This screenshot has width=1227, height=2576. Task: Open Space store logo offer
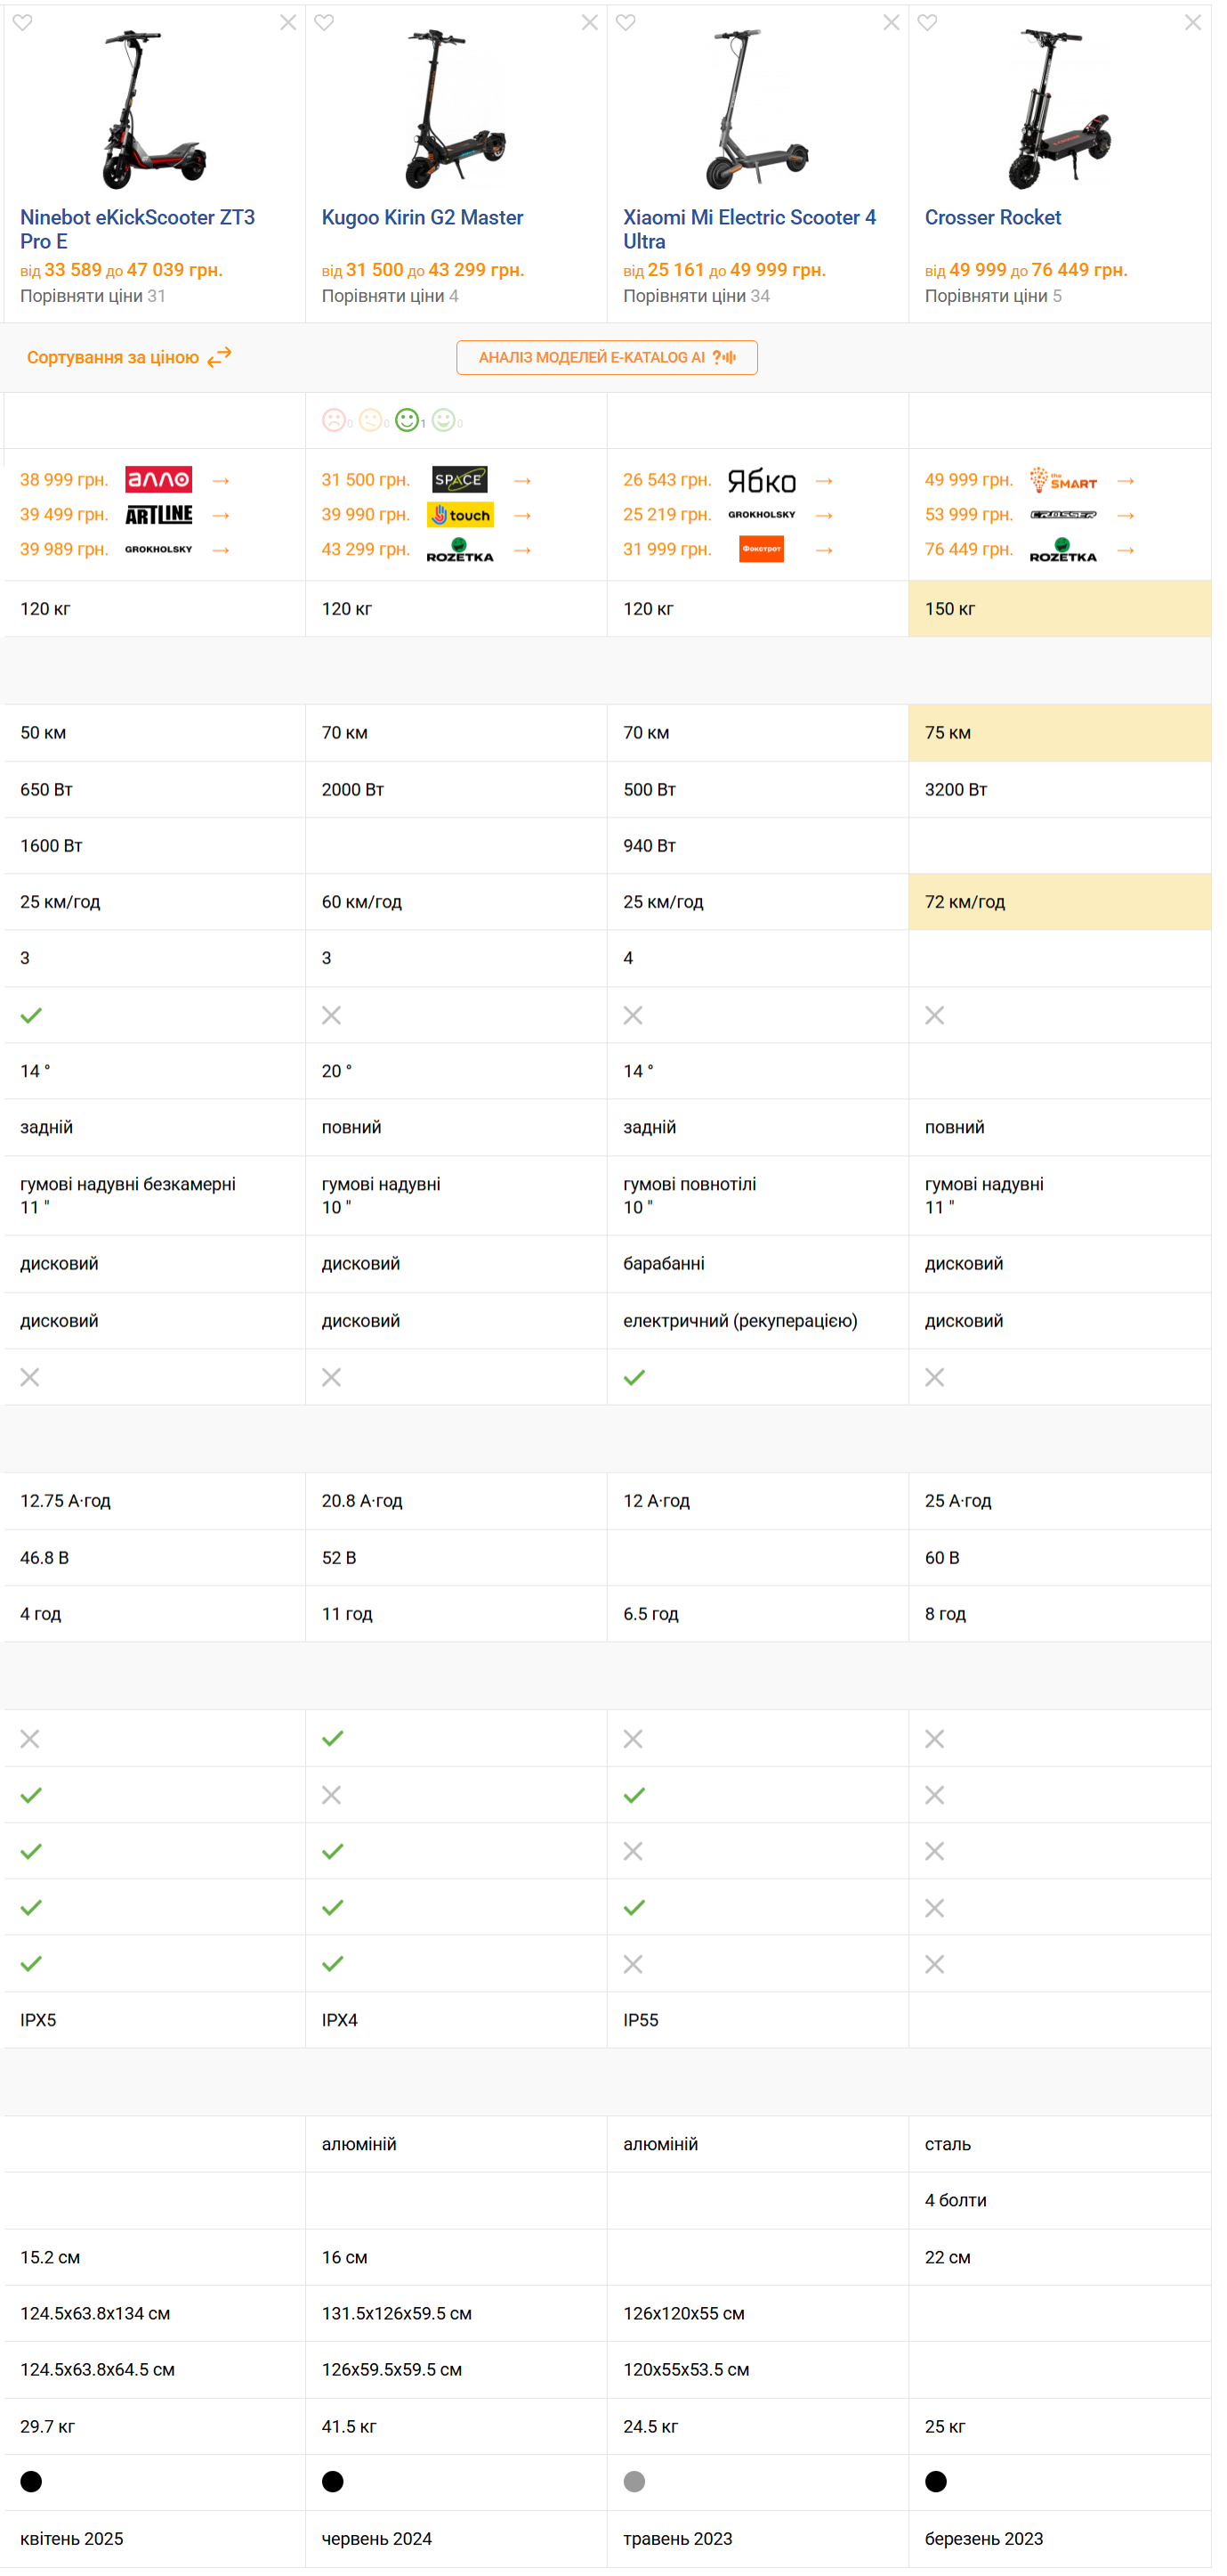point(460,480)
